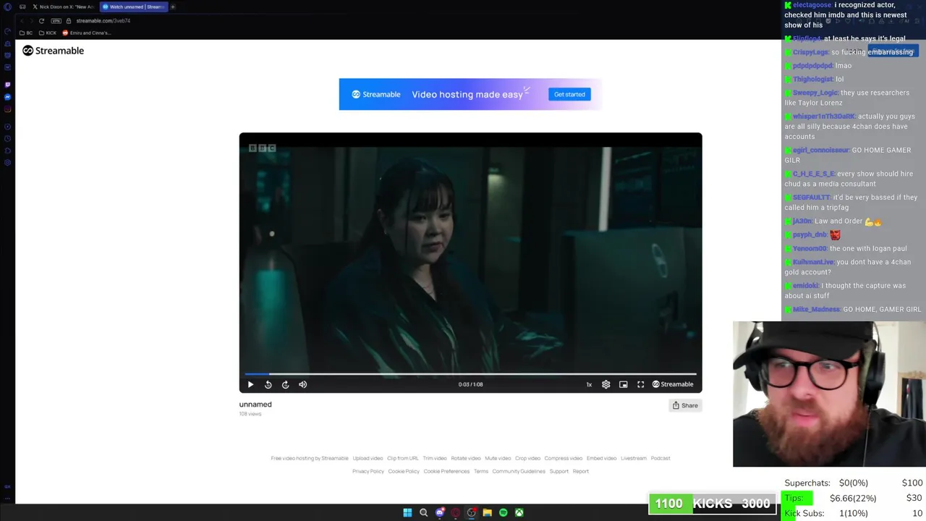926x521 pixels.
Task: Open the Podcast footer link
Action: pos(660,458)
